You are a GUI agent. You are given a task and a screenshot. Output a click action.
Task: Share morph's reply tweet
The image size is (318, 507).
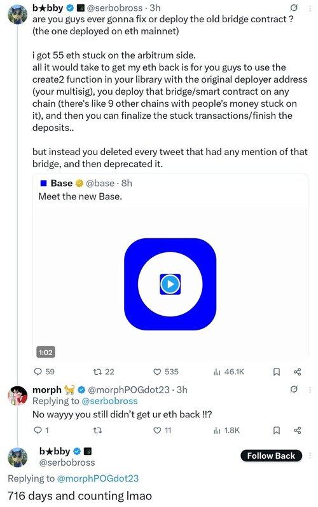click(297, 430)
